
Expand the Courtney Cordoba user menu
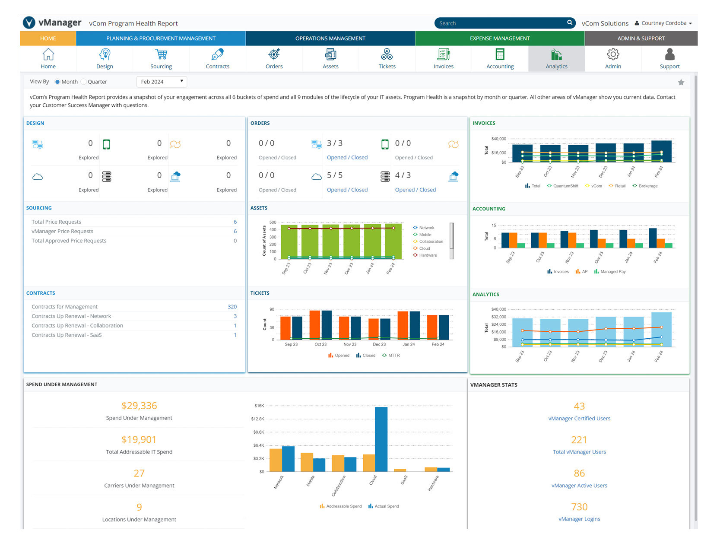663,23
